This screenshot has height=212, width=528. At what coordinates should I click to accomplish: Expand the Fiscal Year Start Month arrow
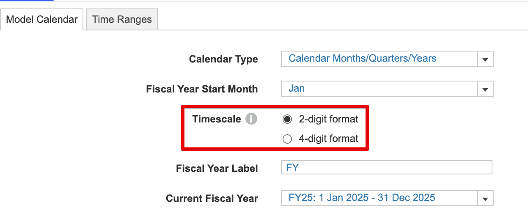click(x=485, y=90)
